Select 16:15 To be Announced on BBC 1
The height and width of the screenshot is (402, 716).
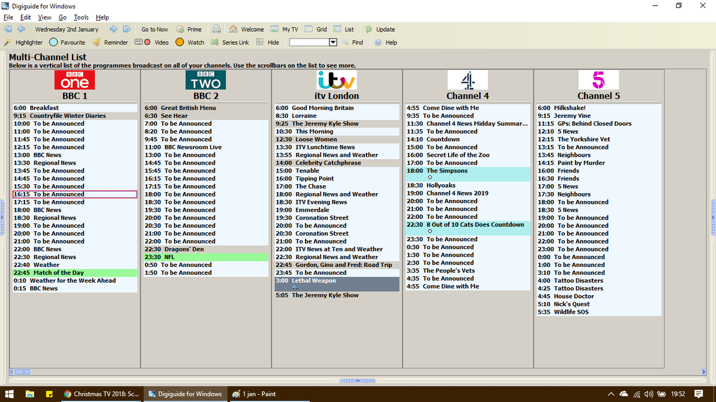75,194
